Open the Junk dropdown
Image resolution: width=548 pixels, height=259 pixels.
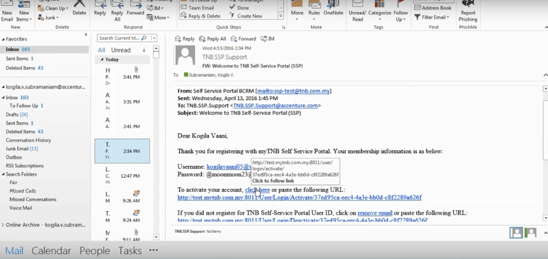(x=48, y=17)
